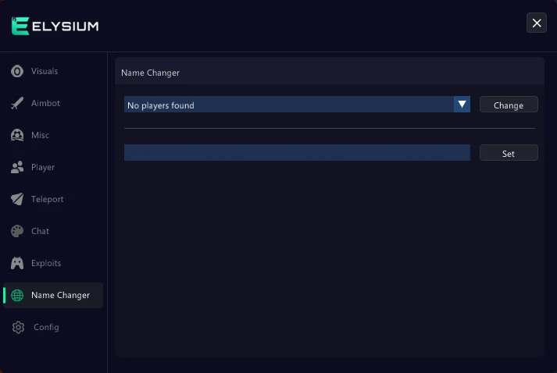The image size is (557, 373).
Task: Go to the Misc tab
Action: (x=40, y=135)
